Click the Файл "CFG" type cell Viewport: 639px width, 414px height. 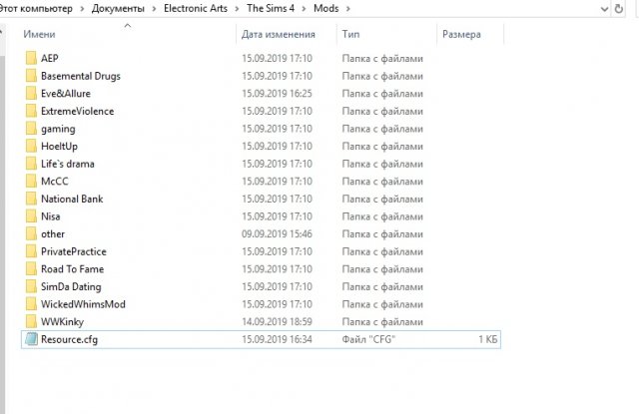[368, 339]
